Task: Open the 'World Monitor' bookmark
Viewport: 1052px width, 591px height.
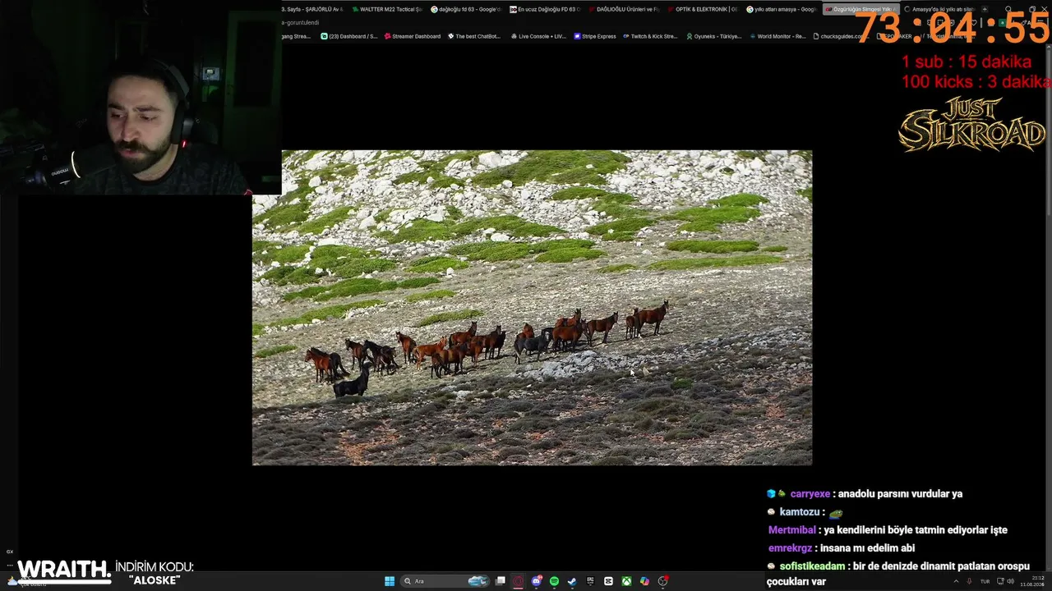Action: 777,36
